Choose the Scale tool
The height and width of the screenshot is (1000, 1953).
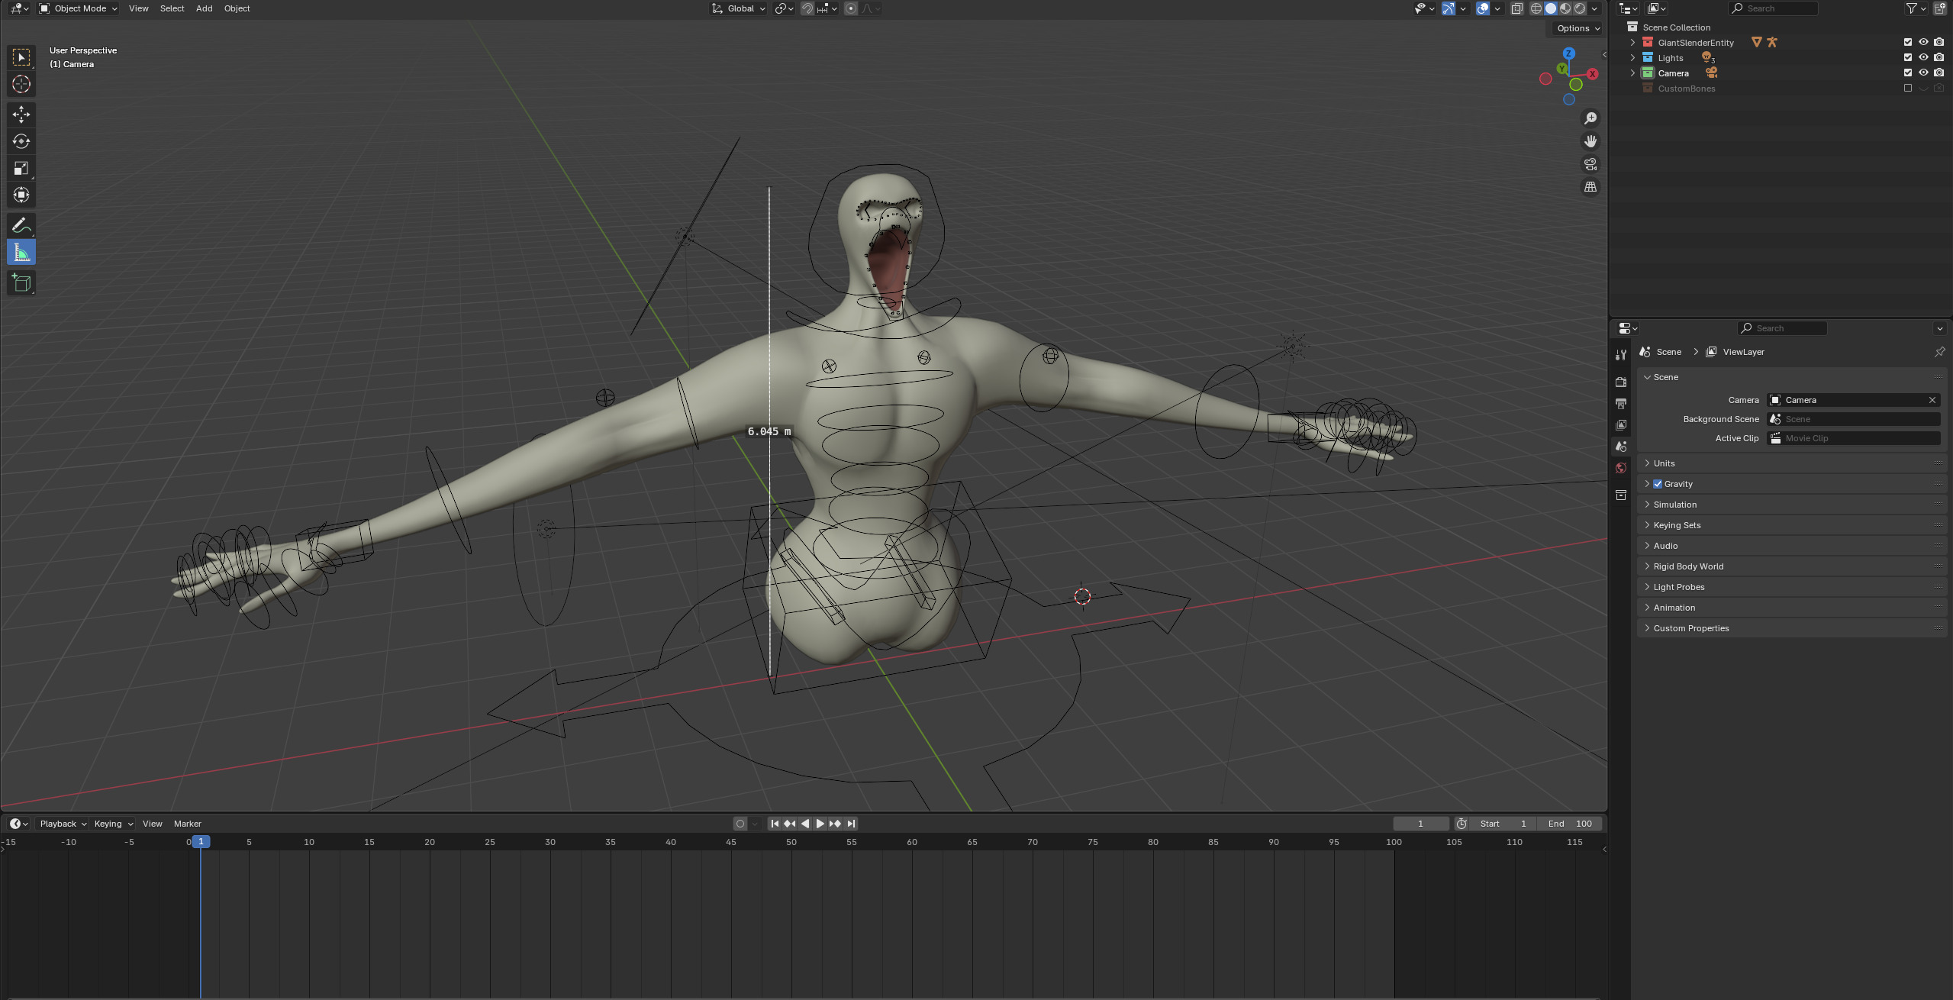[x=21, y=168]
